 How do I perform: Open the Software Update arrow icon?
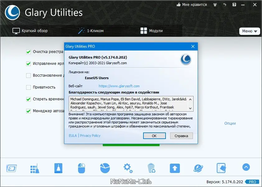[175, 168]
